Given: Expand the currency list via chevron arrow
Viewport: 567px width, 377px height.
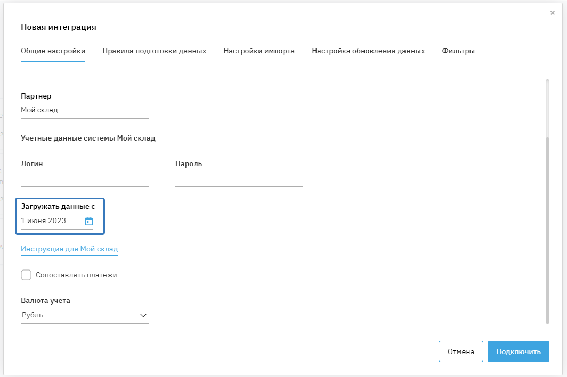Looking at the screenshot, I should pos(143,315).
